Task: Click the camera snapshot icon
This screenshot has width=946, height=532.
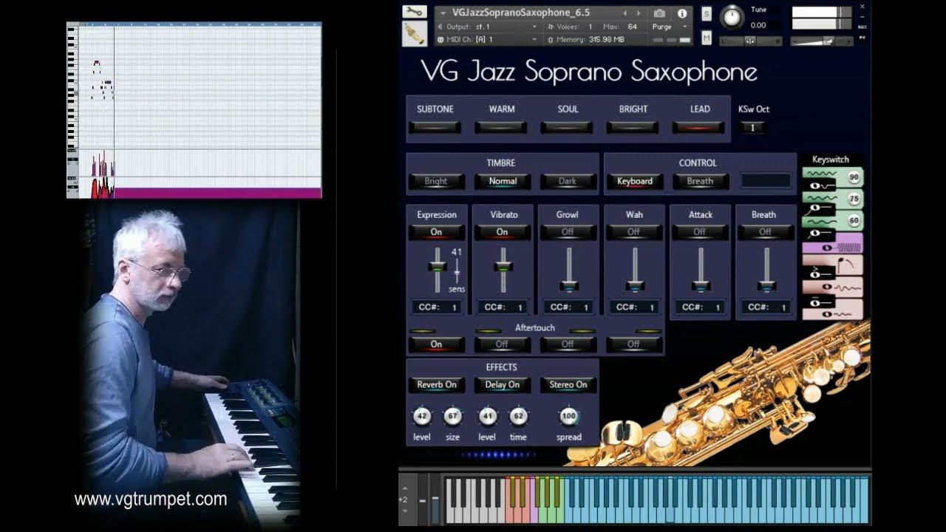Action: [659, 13]
